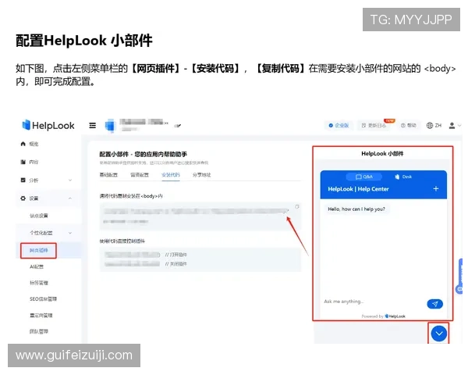Switch to the 分享地址 tab

[201, 175]
